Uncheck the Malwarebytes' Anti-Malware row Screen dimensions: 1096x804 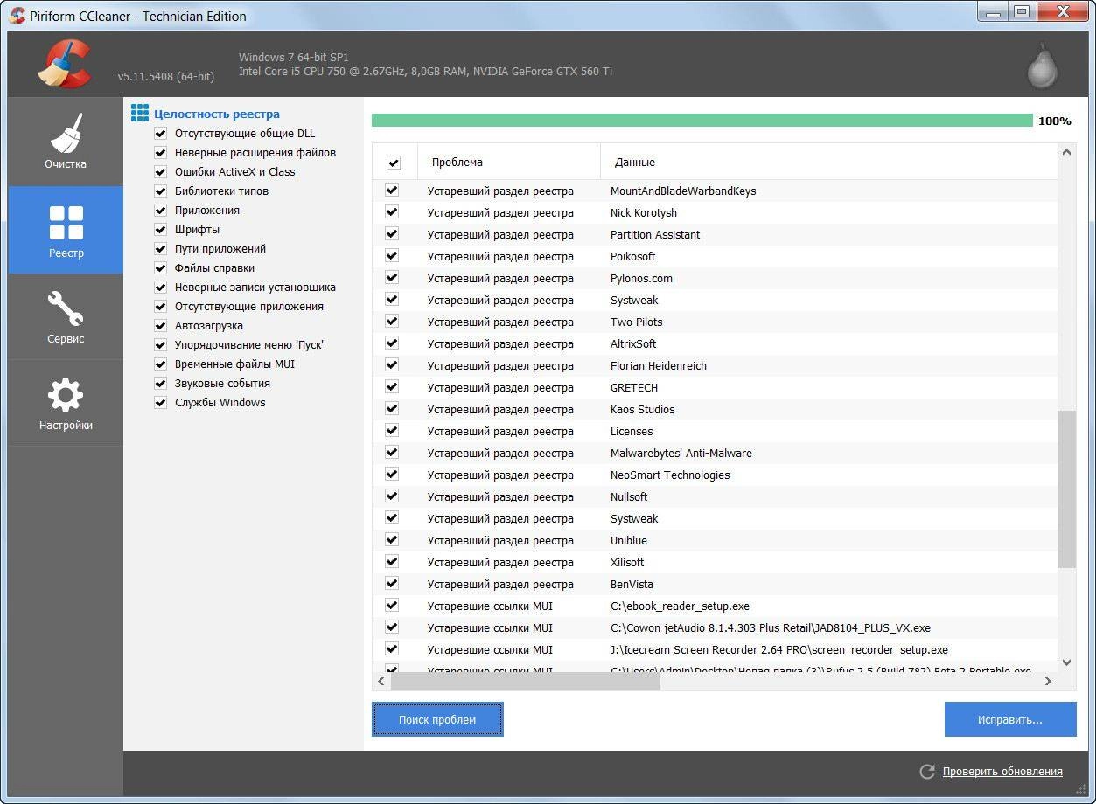[392, 453]
